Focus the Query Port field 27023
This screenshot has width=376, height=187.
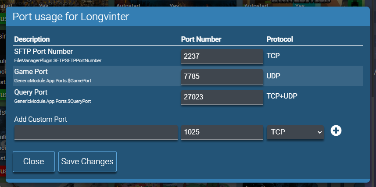click(x=222, y=97)
